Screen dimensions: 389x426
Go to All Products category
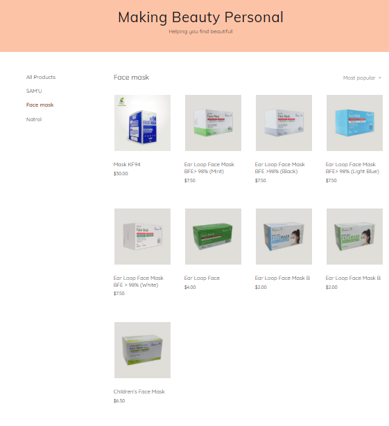(x=41, y=77)
